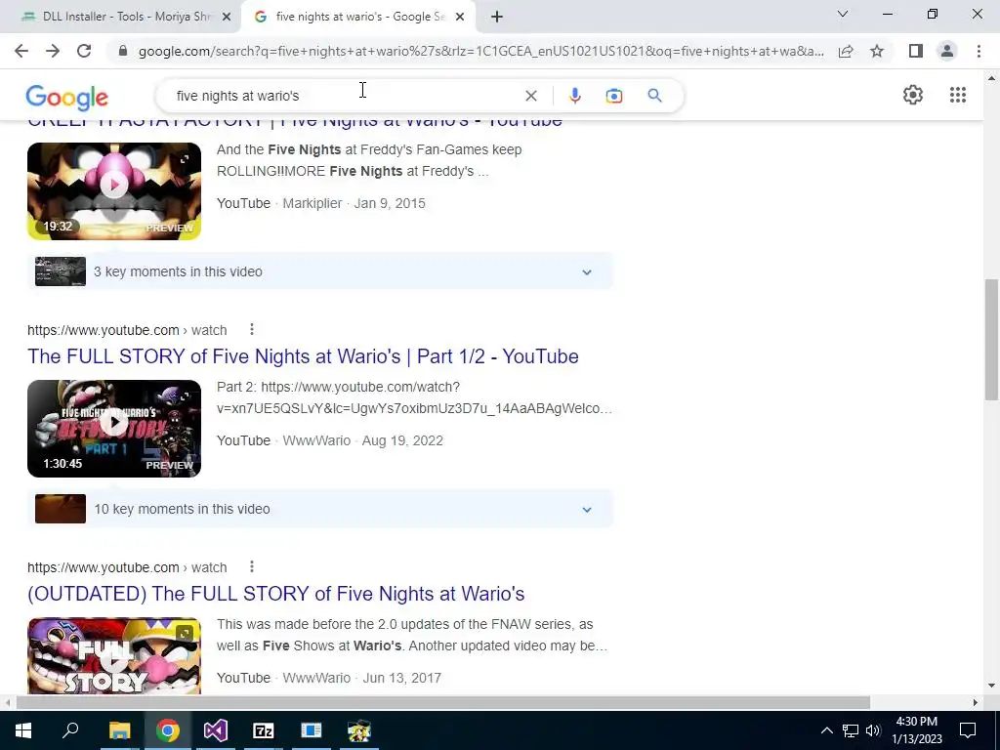Open (OUTDATED) The FULL STORY result
The image size is (1000, 750).
click(276, 594)
